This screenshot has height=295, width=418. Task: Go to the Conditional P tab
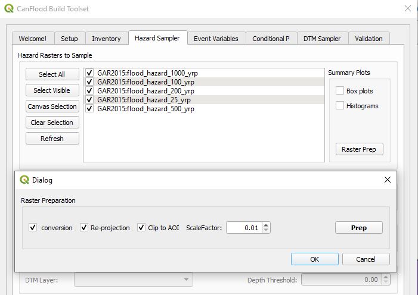(x=271, y=39)
